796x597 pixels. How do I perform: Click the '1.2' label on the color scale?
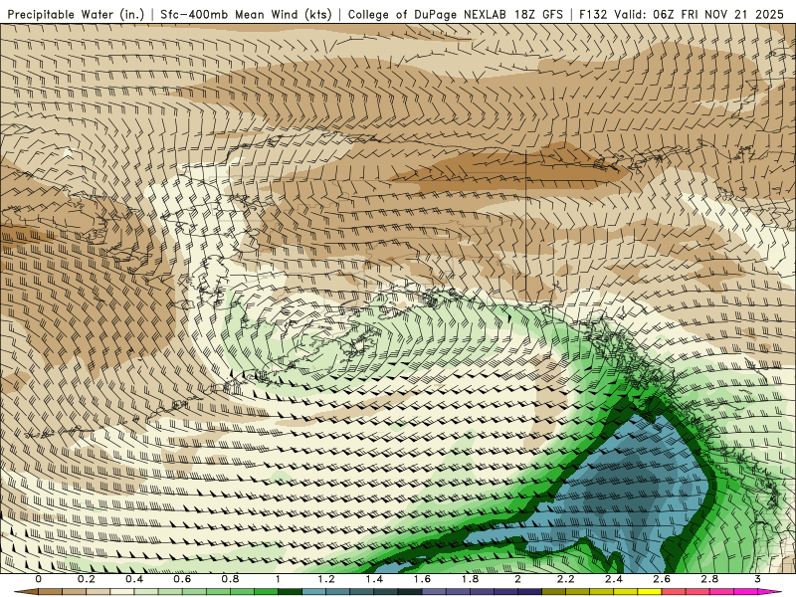coord(326,579)
